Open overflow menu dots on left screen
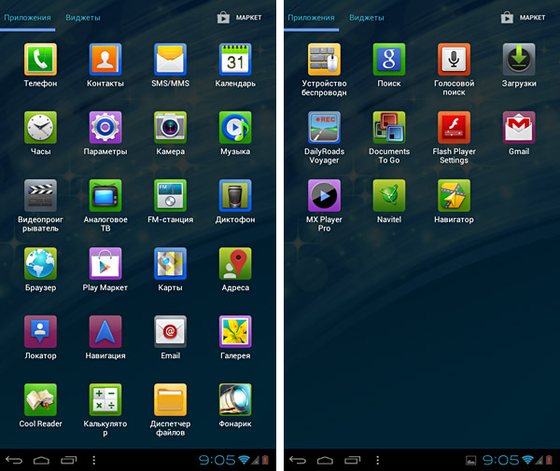 (94, 461)
